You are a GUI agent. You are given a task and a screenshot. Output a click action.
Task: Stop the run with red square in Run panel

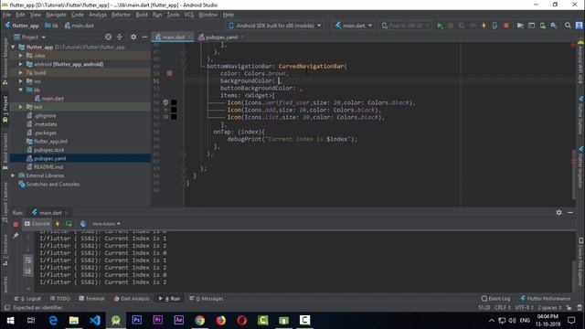(16, 224)
